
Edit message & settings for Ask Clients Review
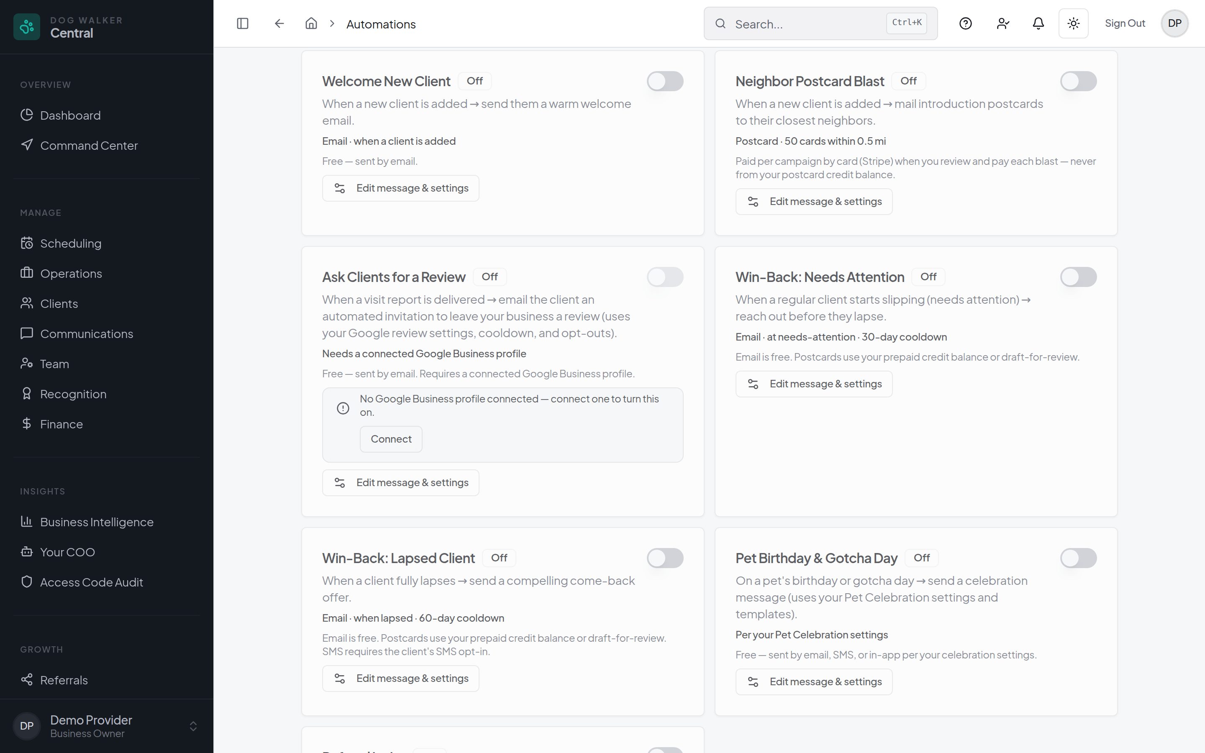coord(400,483)
